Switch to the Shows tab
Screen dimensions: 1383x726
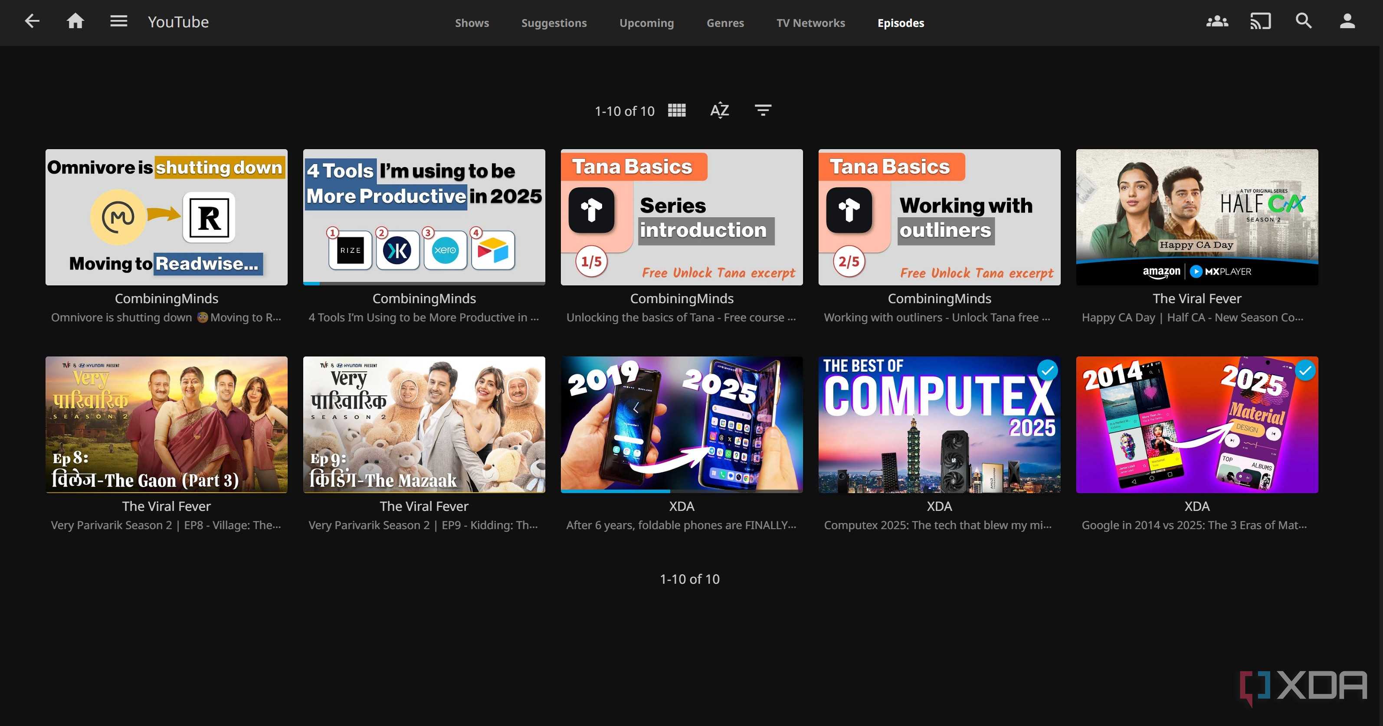point(472,23)
